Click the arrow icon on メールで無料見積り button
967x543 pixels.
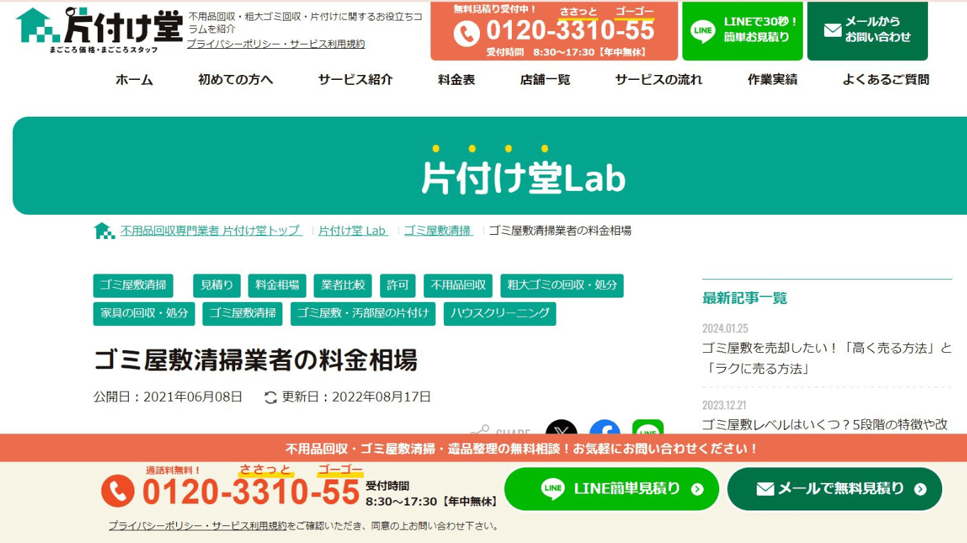[x=920, y=489]
